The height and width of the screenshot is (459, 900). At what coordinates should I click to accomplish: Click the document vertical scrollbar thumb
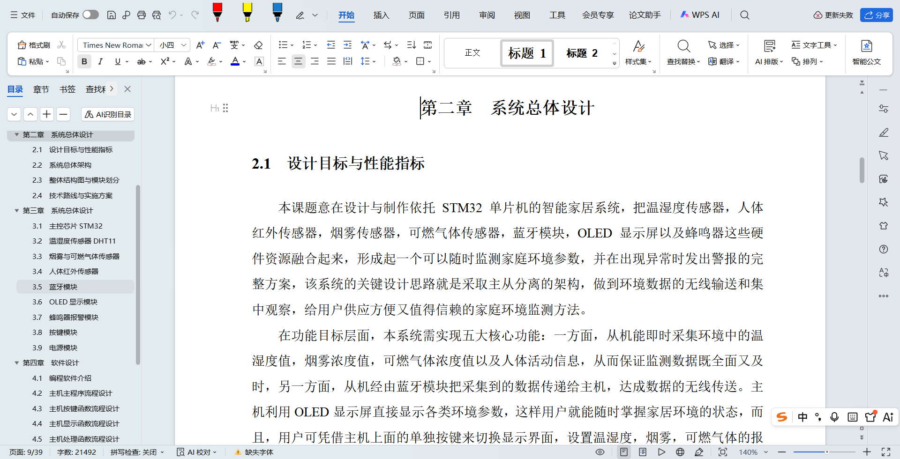(x=862, y=170)
